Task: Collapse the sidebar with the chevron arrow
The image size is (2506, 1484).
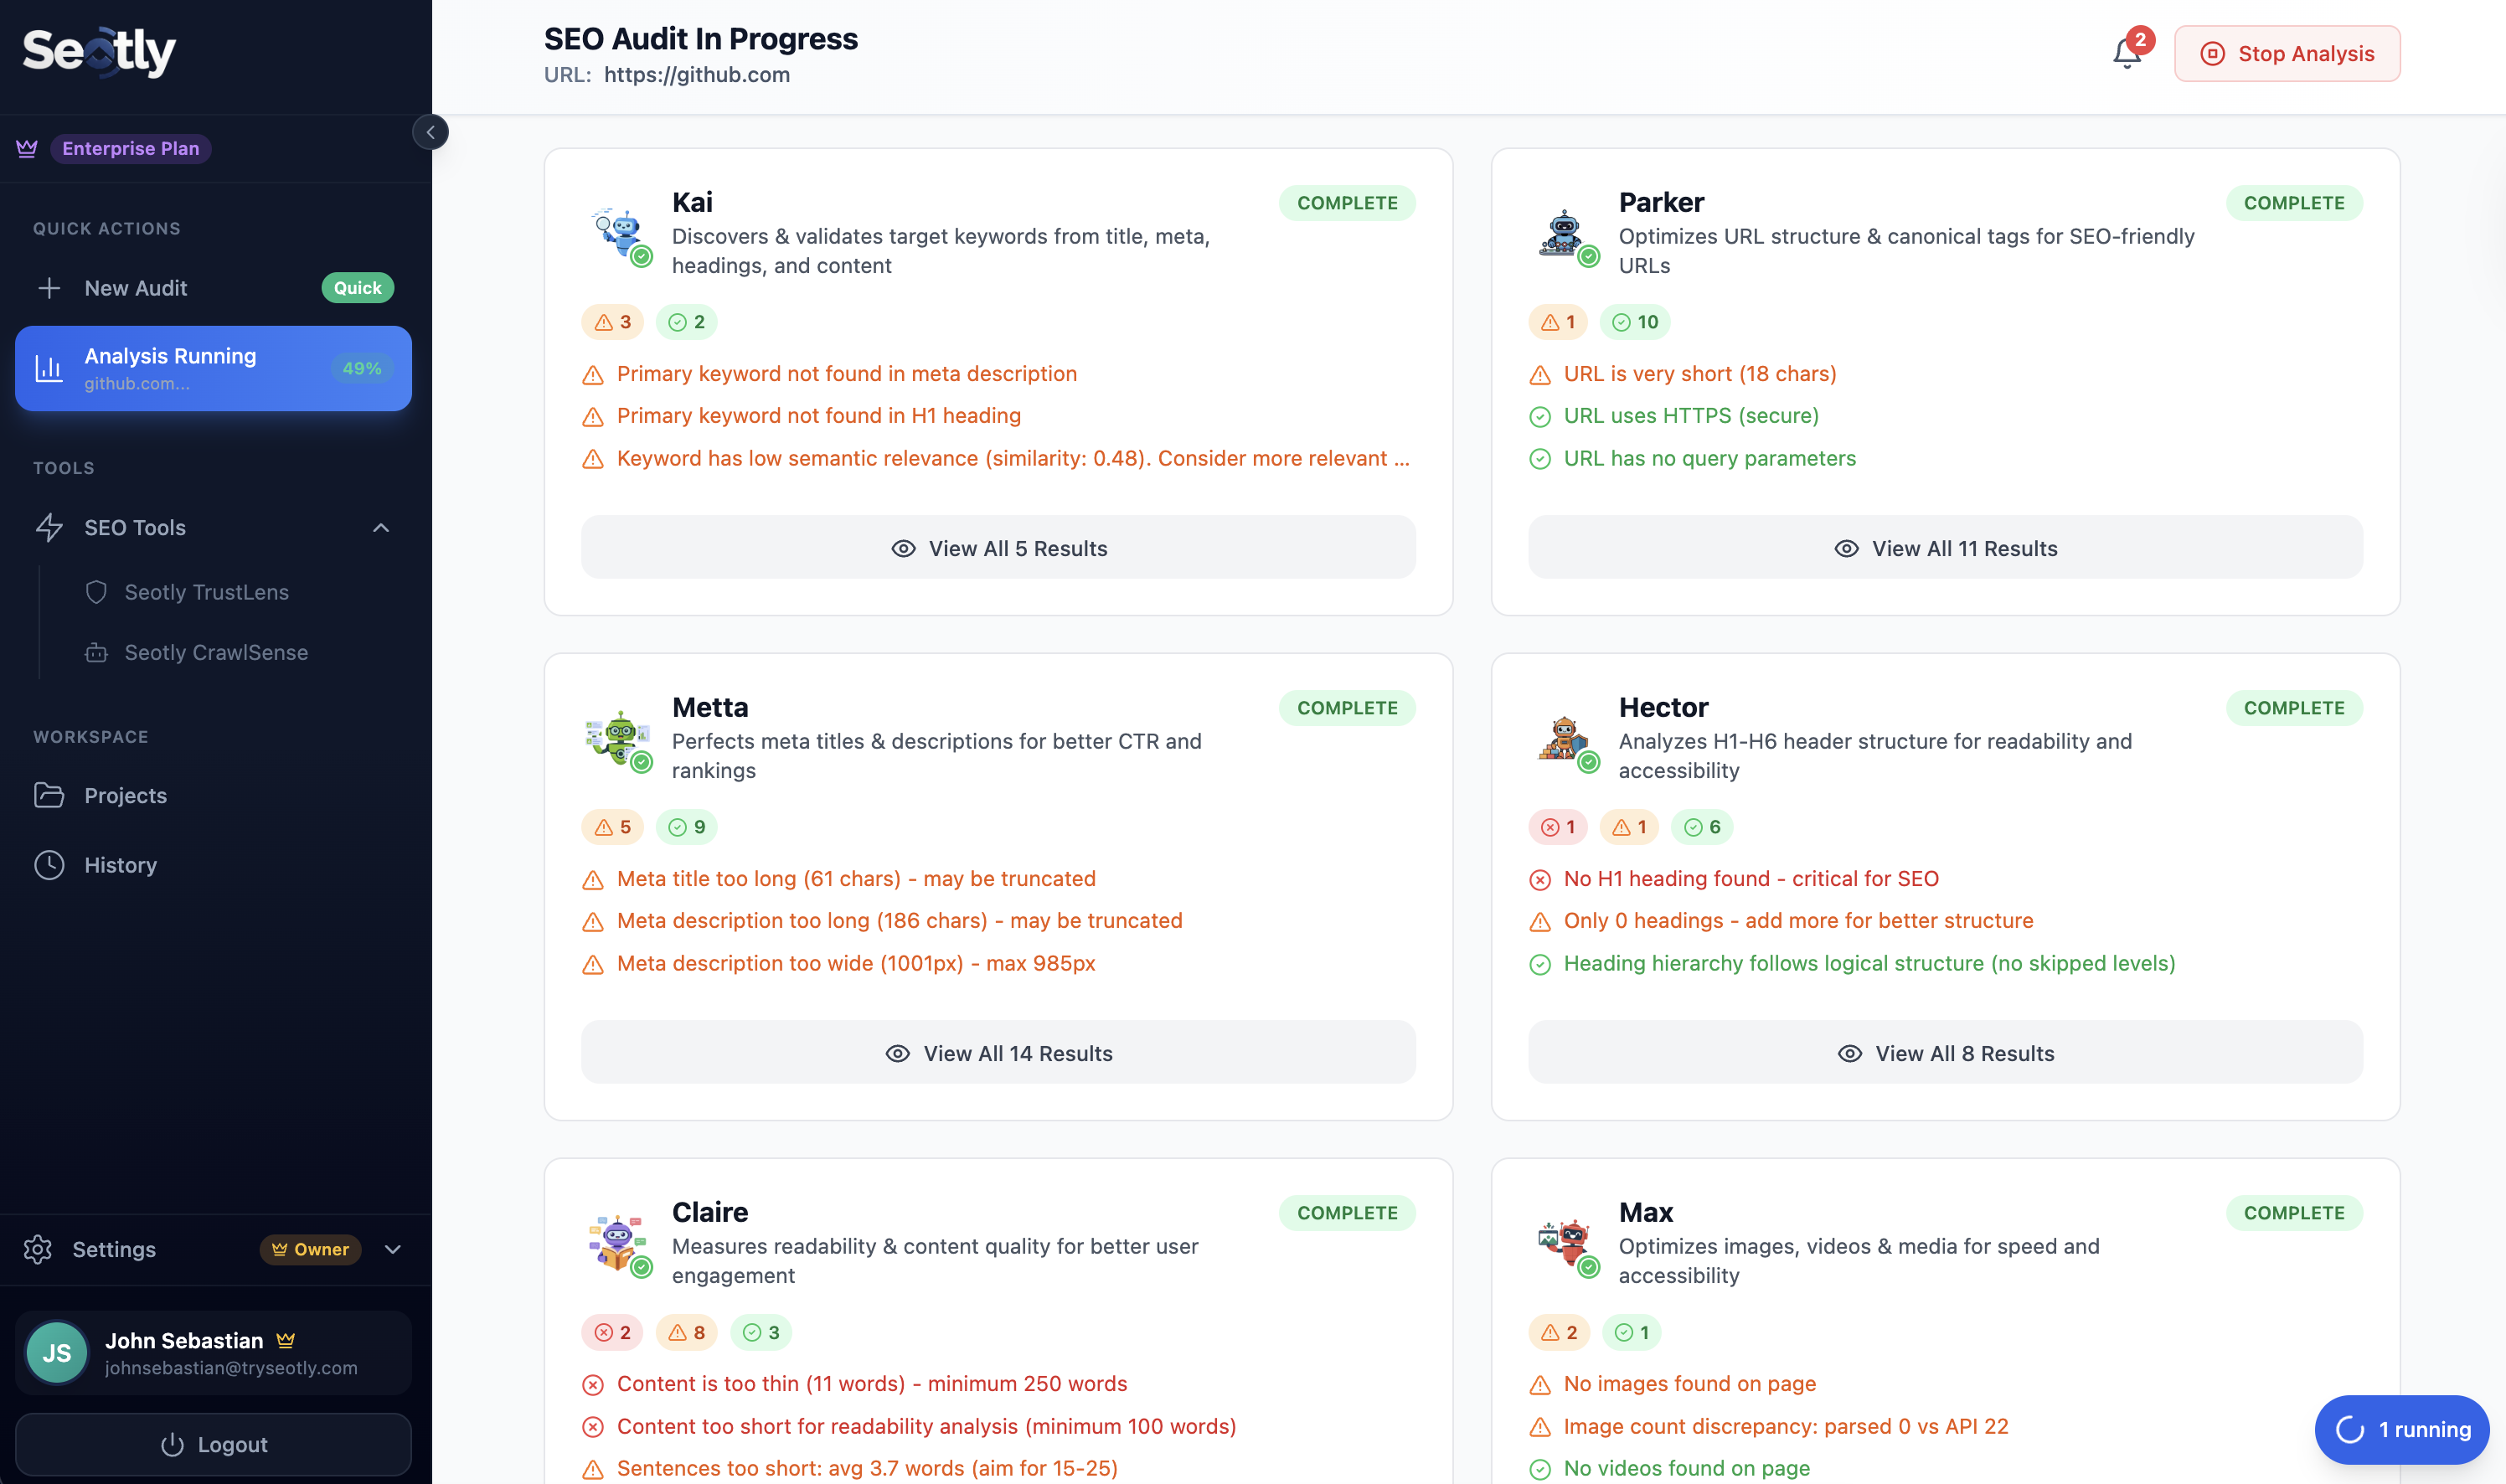Action: click(x=431, y=131)
